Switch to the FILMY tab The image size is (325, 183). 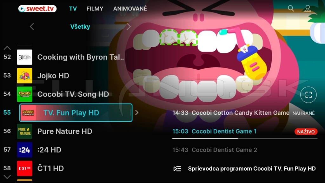95,9
